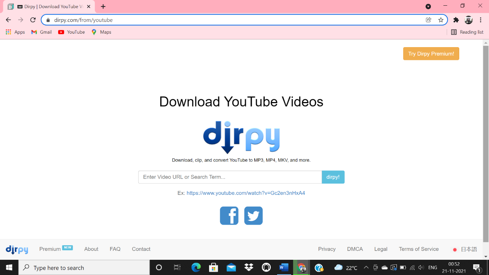Open the Extensions puzzle icon

pyautogui.click(x=456, y=20)
